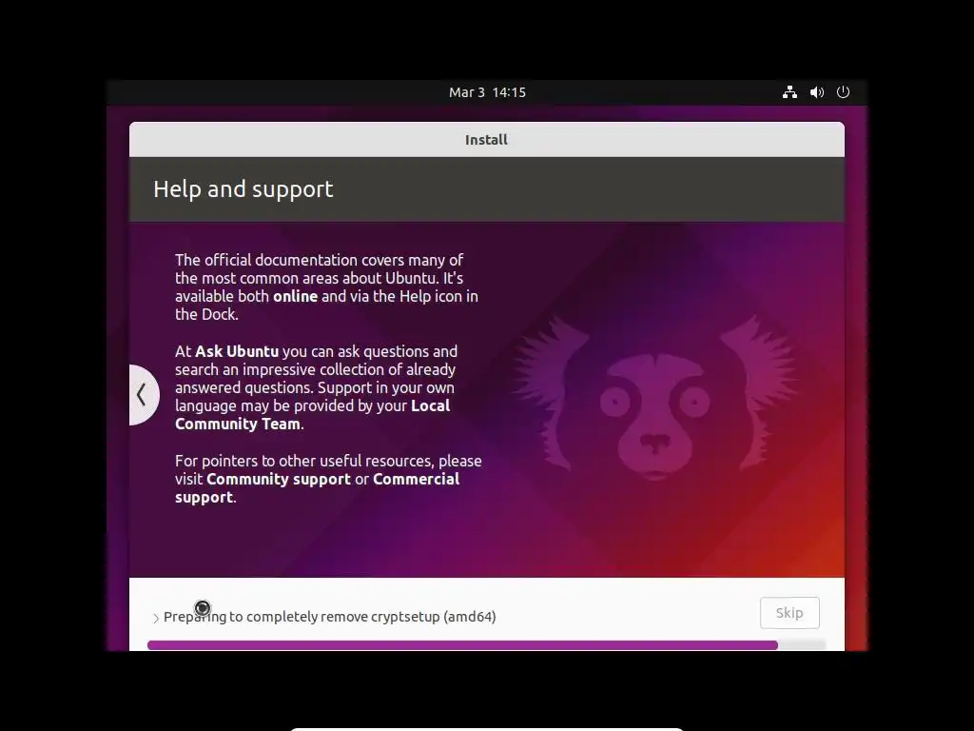Click the "Preparing to completely remove cryptsetup" status text
This screenshot has height=731, width=974.
click(329, 617)
